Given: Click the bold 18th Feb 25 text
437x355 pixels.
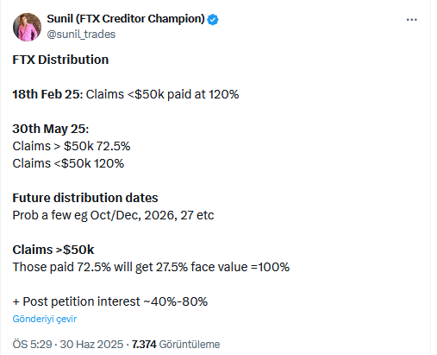Looking at the screenshot, I should pos(47,94).
